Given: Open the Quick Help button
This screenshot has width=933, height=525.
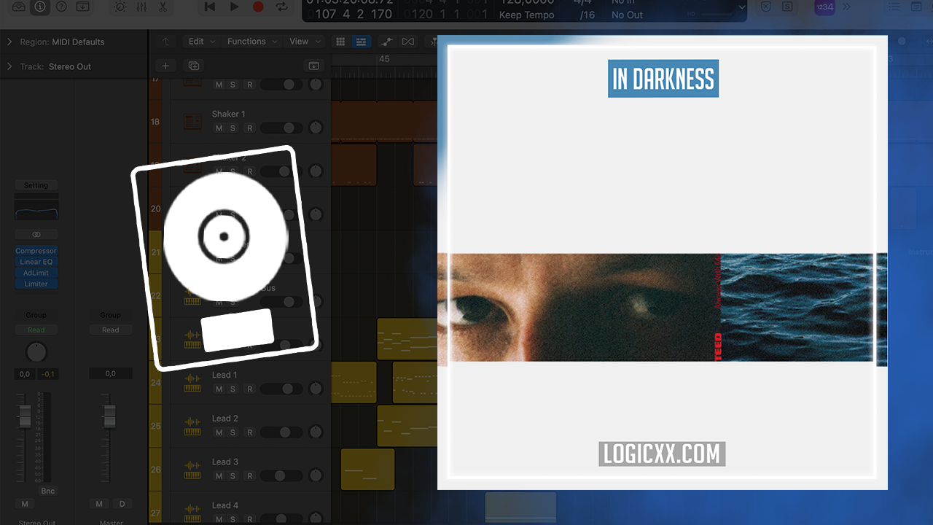Looking at the screenshot, I should click(61, 7).
